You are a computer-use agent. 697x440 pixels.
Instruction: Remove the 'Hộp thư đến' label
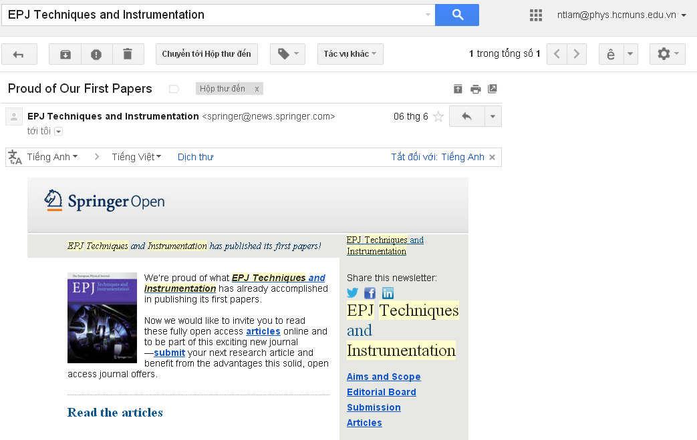[x=257, y=89]
